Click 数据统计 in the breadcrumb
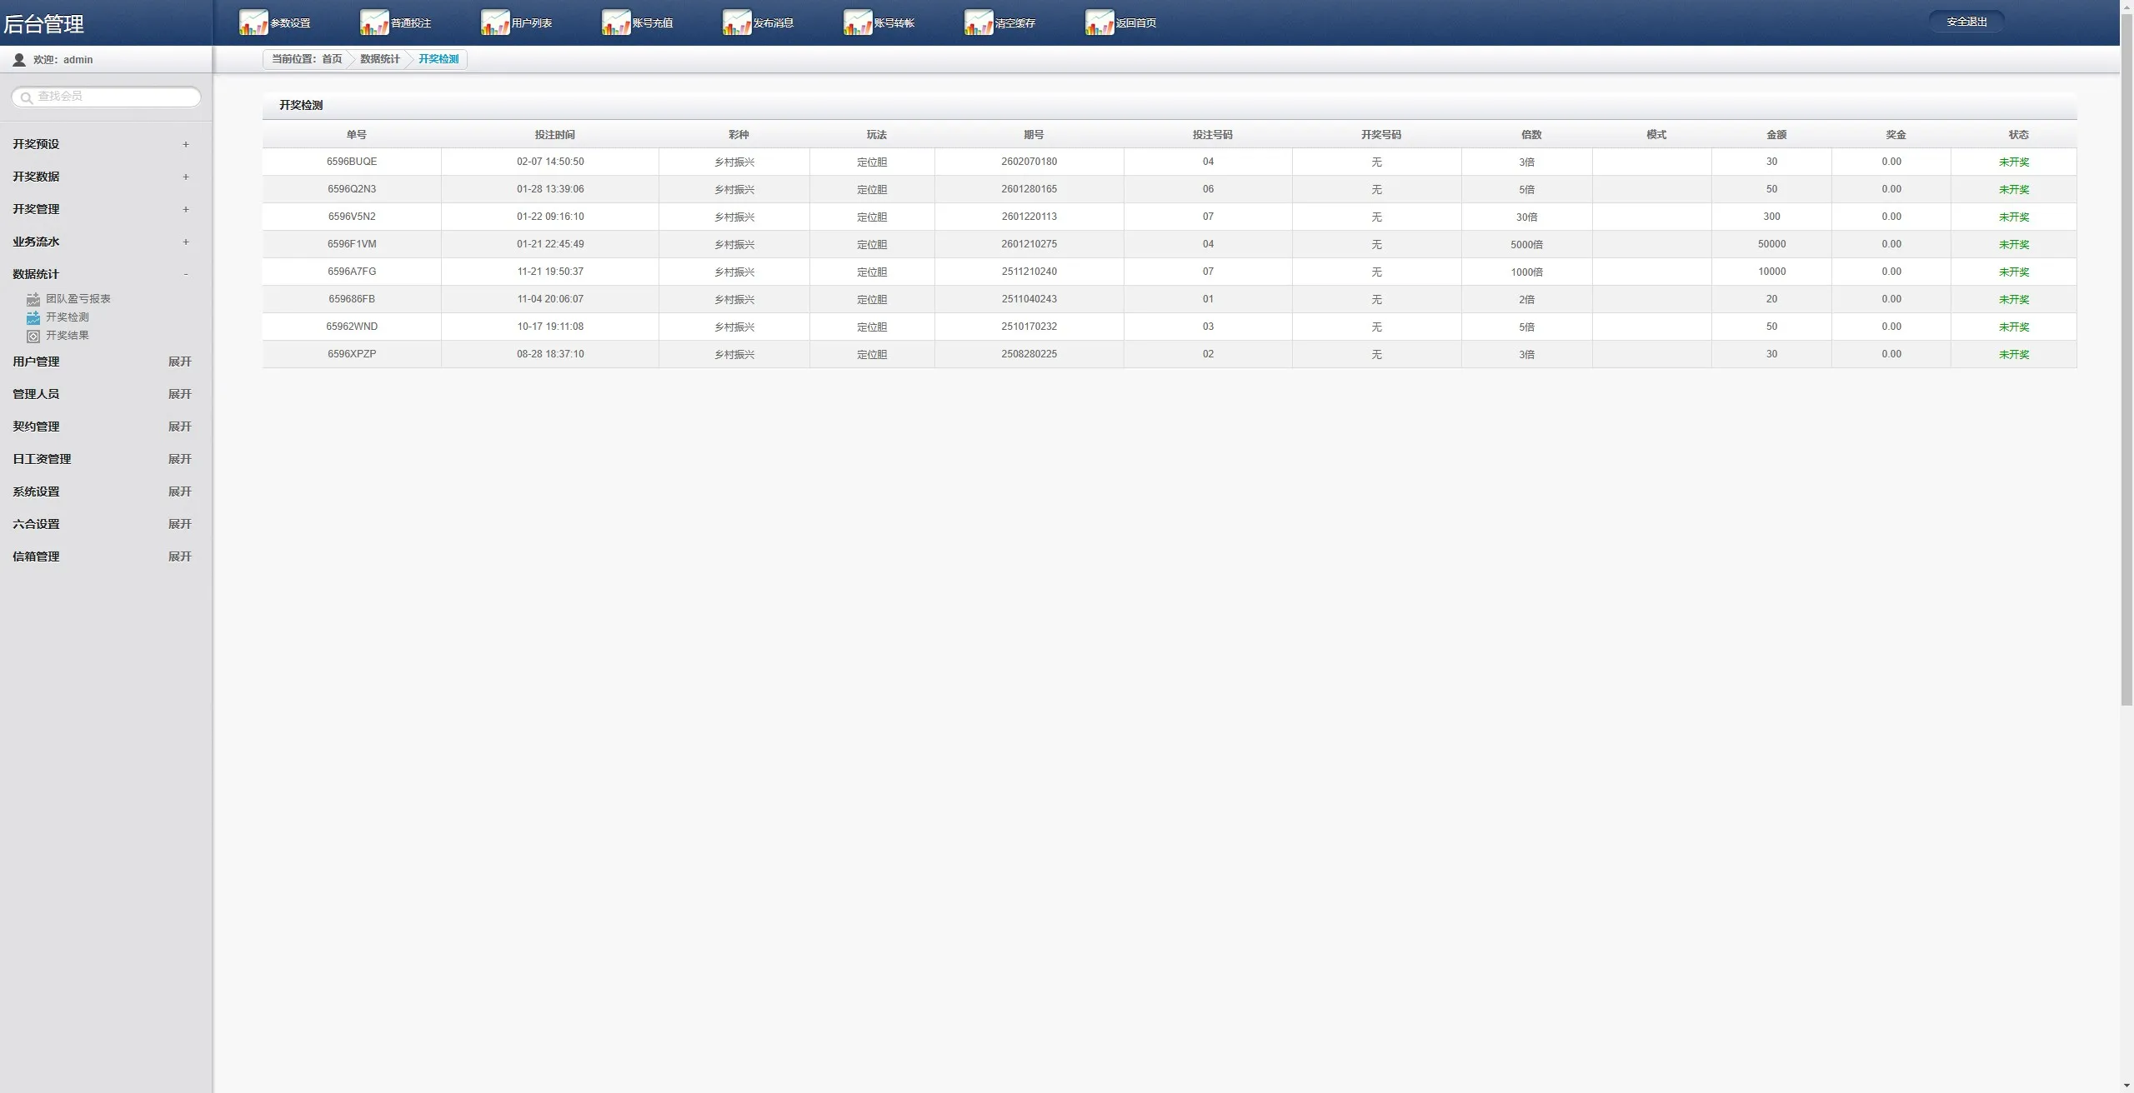2134x1093 pixels. [380, 59]
